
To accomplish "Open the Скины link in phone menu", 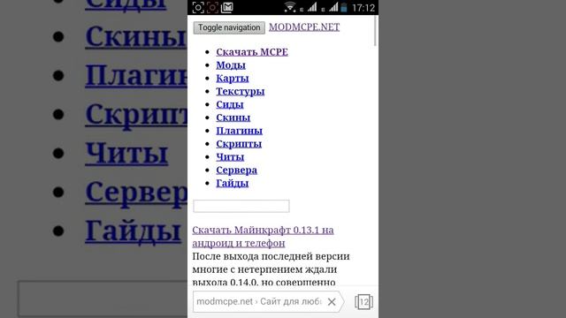I will (x=233, y=117).
